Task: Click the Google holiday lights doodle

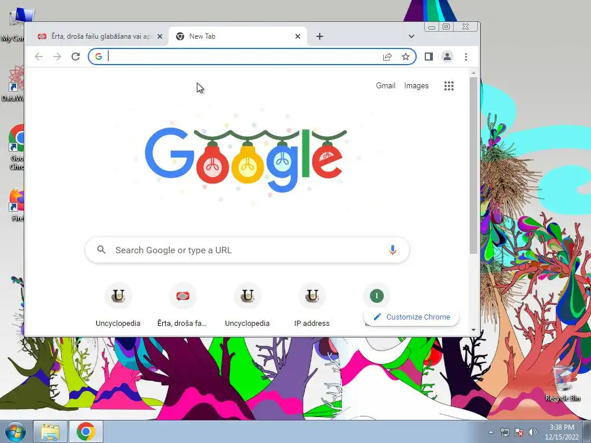Action: click(246, 160)
